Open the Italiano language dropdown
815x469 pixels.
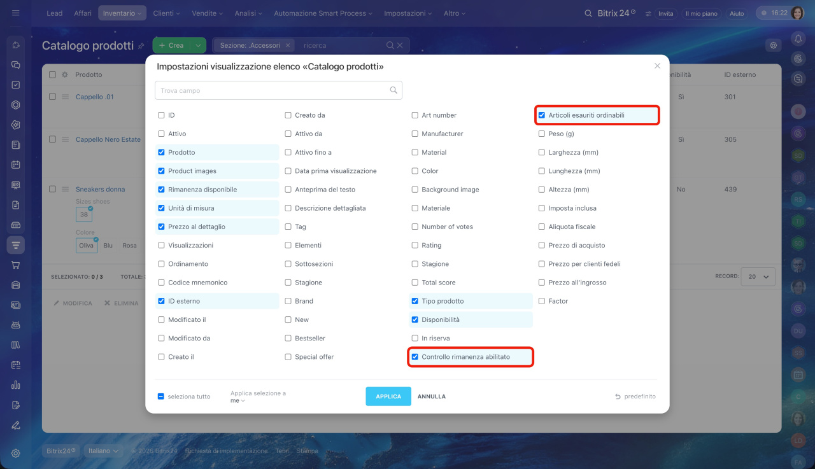[x=103, y=451]
